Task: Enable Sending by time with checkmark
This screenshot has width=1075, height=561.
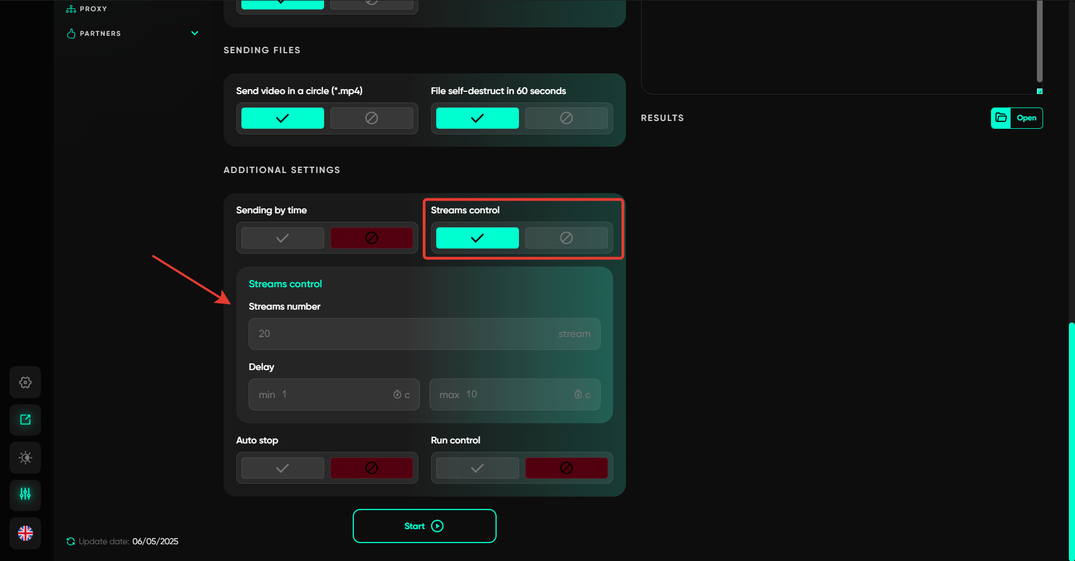Action: coord(283,238)
